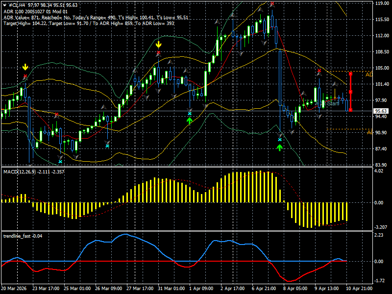Click the cyan X above the 1 Apr green arrow

(190, 114)
